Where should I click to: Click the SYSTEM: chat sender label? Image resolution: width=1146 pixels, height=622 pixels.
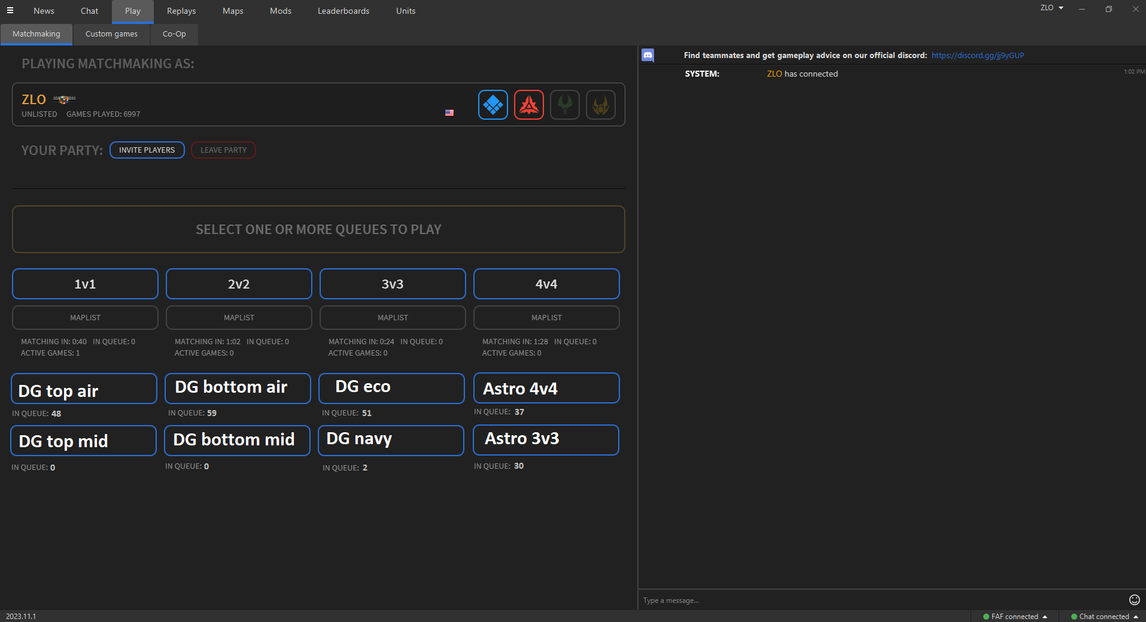click(x=702, y=74)
